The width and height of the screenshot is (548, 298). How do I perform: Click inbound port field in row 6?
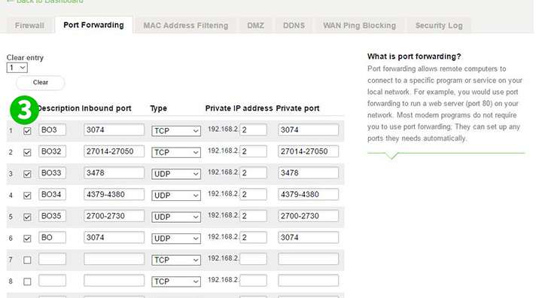[x=114, y=238]
